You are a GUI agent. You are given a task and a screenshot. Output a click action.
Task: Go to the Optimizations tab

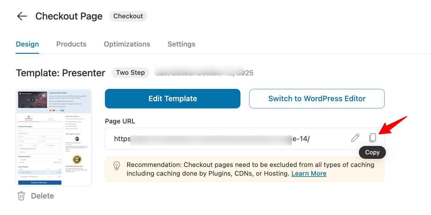(127, 44)
